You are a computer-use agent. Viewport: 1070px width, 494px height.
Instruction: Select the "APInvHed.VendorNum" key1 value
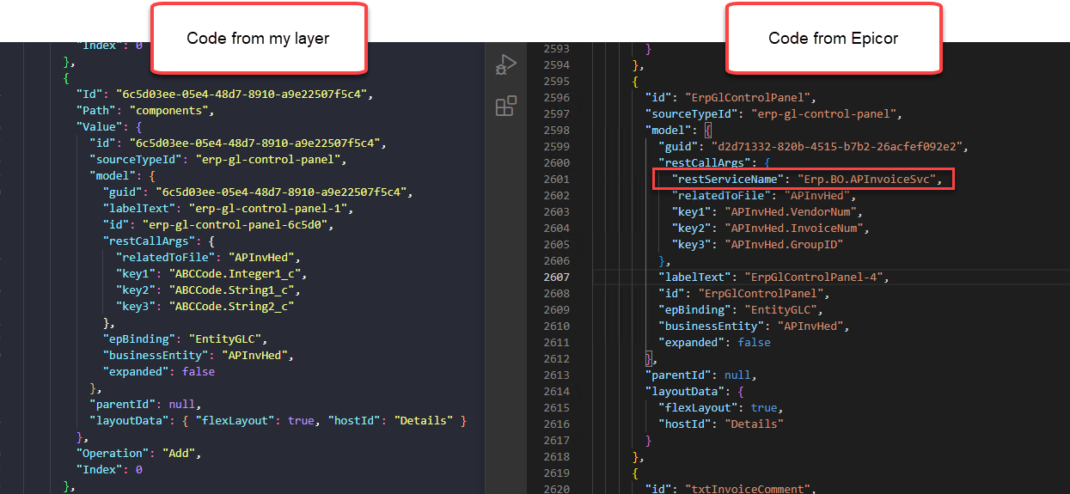pyautogui.click(x=792, y=211)
